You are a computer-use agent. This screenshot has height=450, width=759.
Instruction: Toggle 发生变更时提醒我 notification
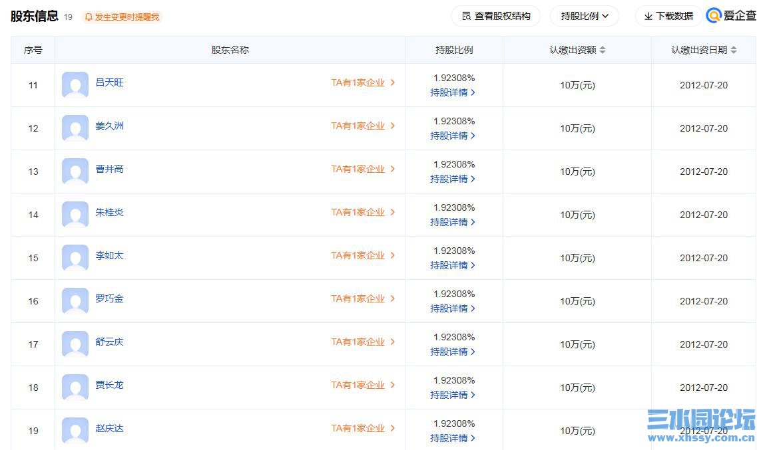(122, 17)
